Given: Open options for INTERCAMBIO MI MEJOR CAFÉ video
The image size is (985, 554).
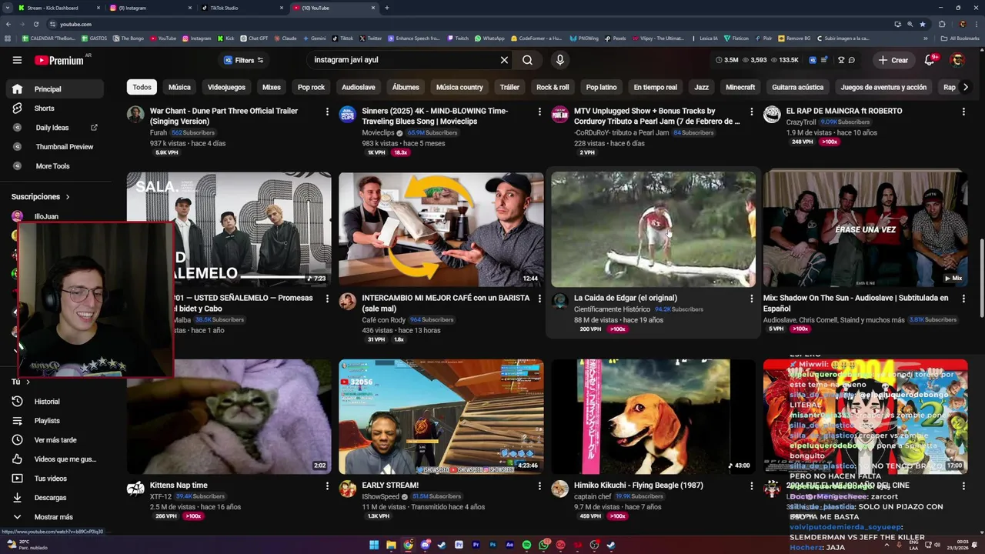Looking at the screenshot, I should coord(539,299).
